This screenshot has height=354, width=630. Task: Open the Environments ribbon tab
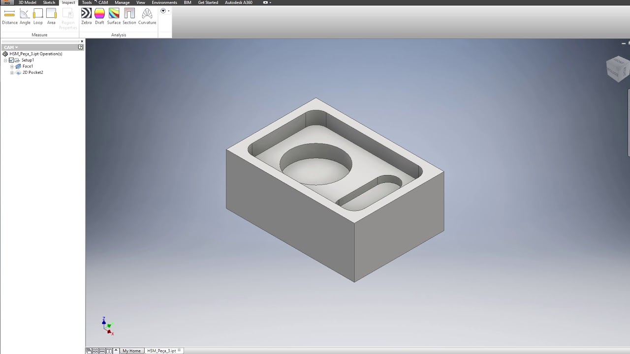pos(164,2)
